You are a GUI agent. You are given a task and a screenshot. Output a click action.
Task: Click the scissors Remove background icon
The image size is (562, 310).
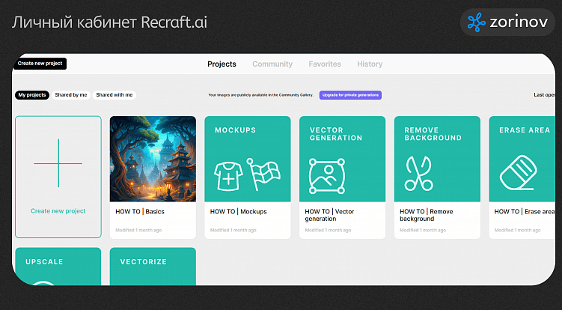pyautogui.click(x=418, y=173)
